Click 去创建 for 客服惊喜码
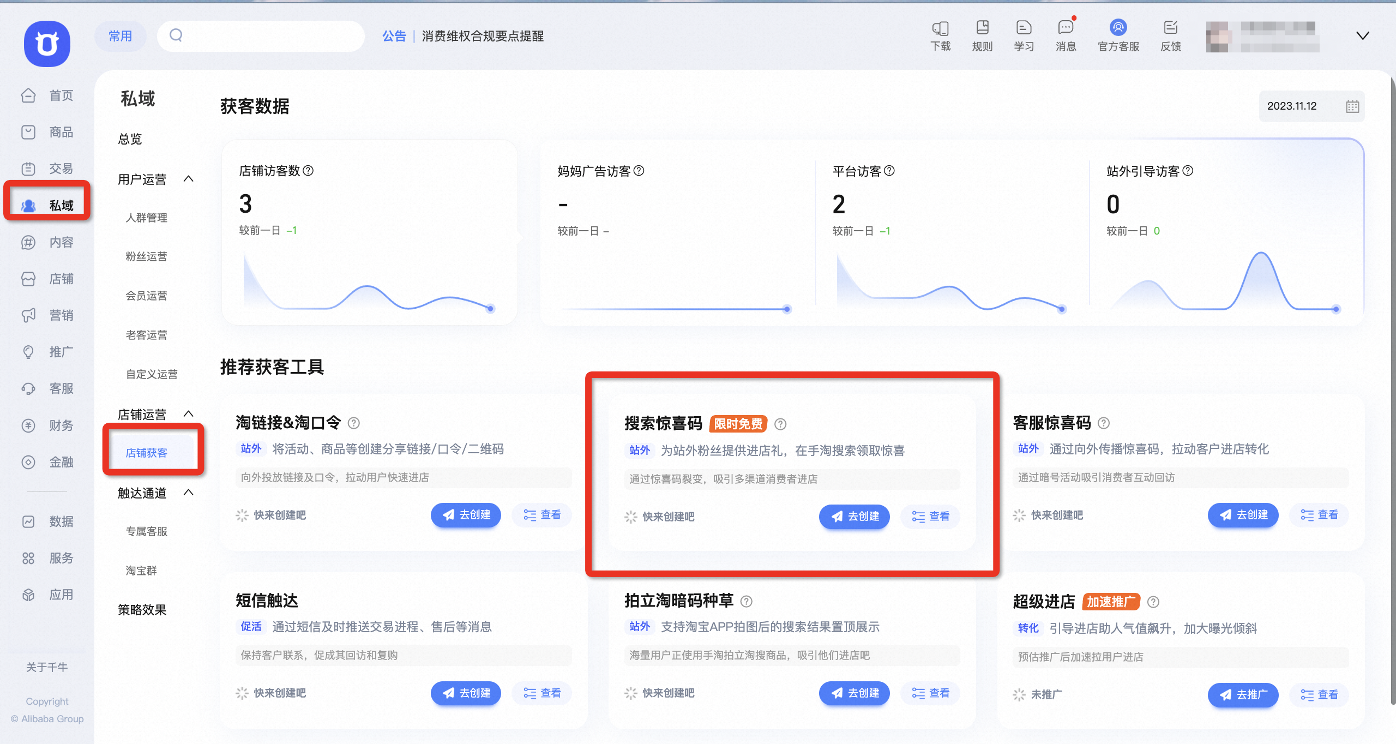This screenshot has width=1396, height=744. point(1243,515)
